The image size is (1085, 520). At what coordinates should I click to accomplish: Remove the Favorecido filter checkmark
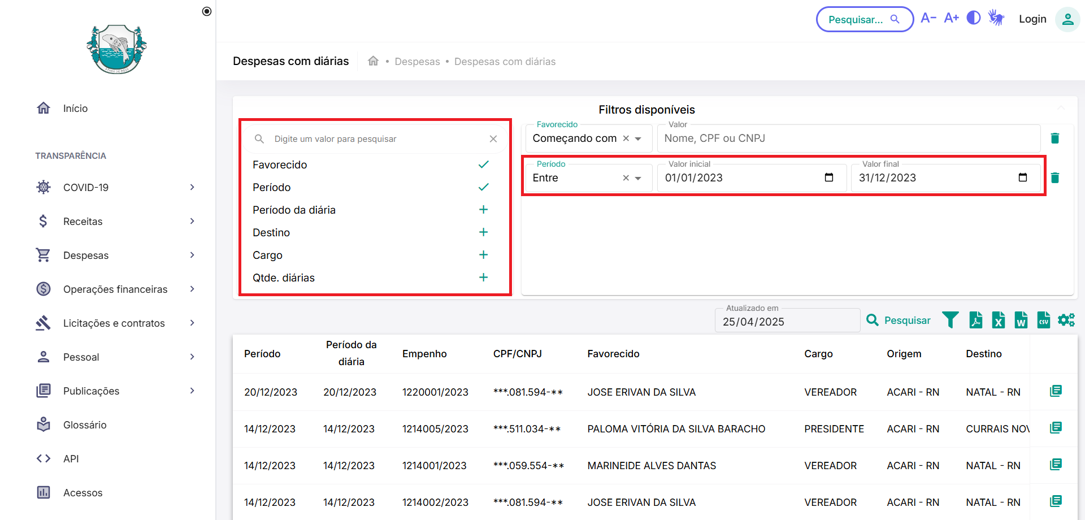(x=483, y=164)
